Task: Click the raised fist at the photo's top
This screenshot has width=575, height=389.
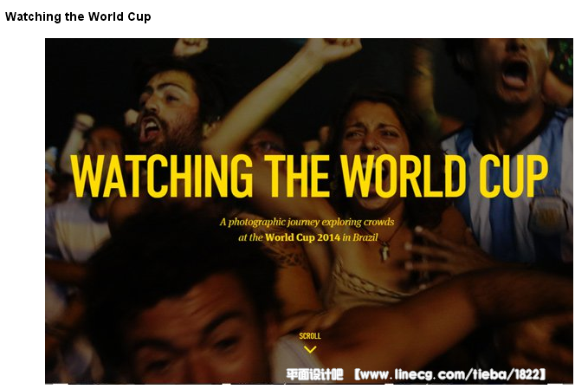Action: coord(333,48)
